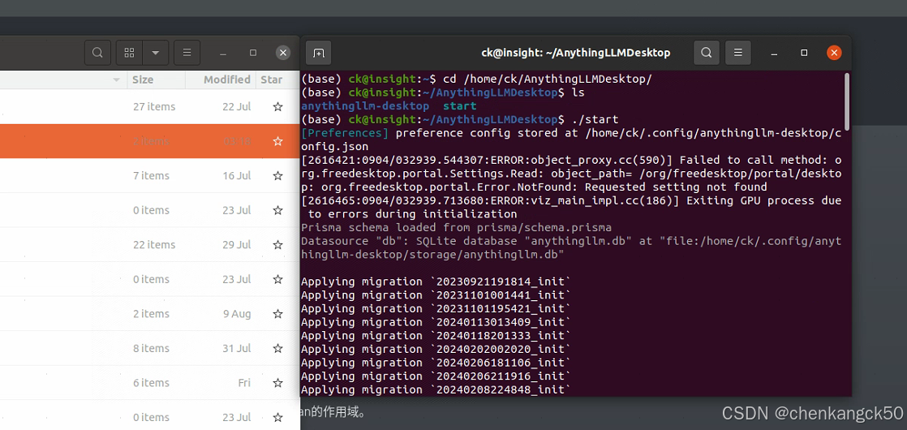907x430 pixels.
Task: Open view options dropdown arrow in file manager
Action: click(156, 53)
